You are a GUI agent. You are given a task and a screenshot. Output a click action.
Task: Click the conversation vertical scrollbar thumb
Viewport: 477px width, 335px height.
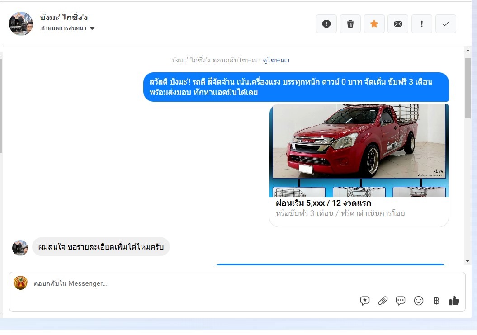[x=468, y=88]
